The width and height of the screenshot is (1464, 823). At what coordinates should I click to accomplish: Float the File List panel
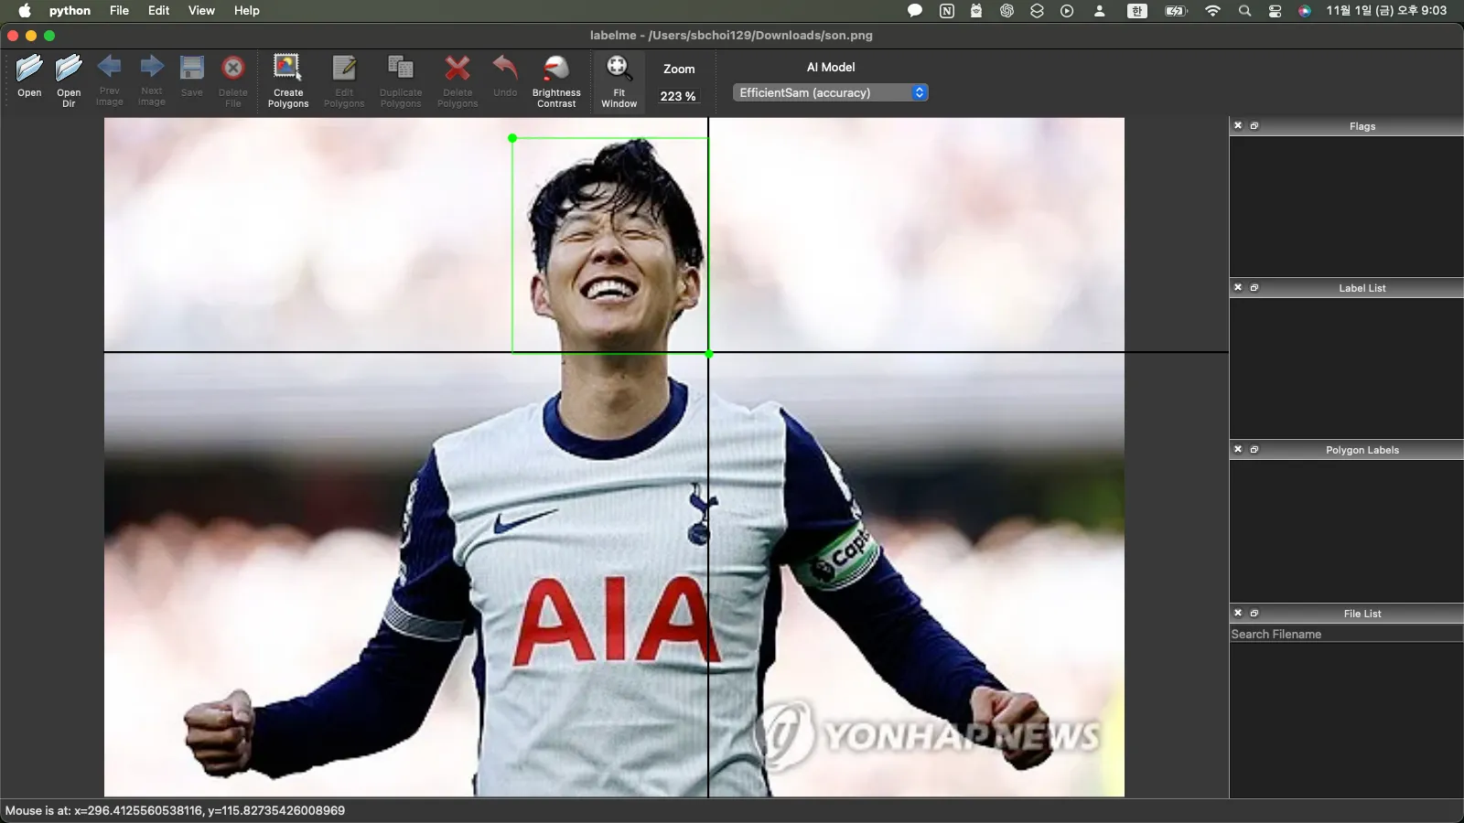tap(1254, 613)
